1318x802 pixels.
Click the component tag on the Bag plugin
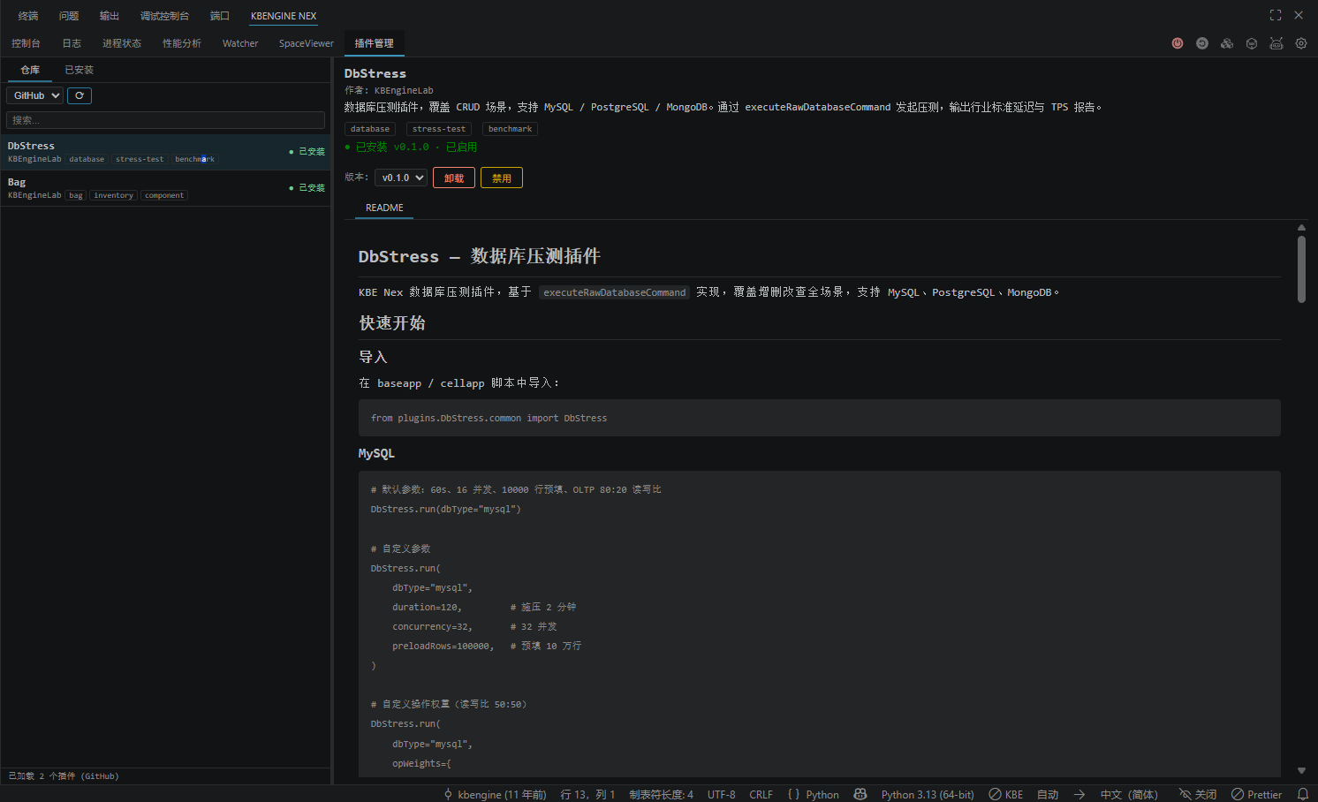point(164,195)
